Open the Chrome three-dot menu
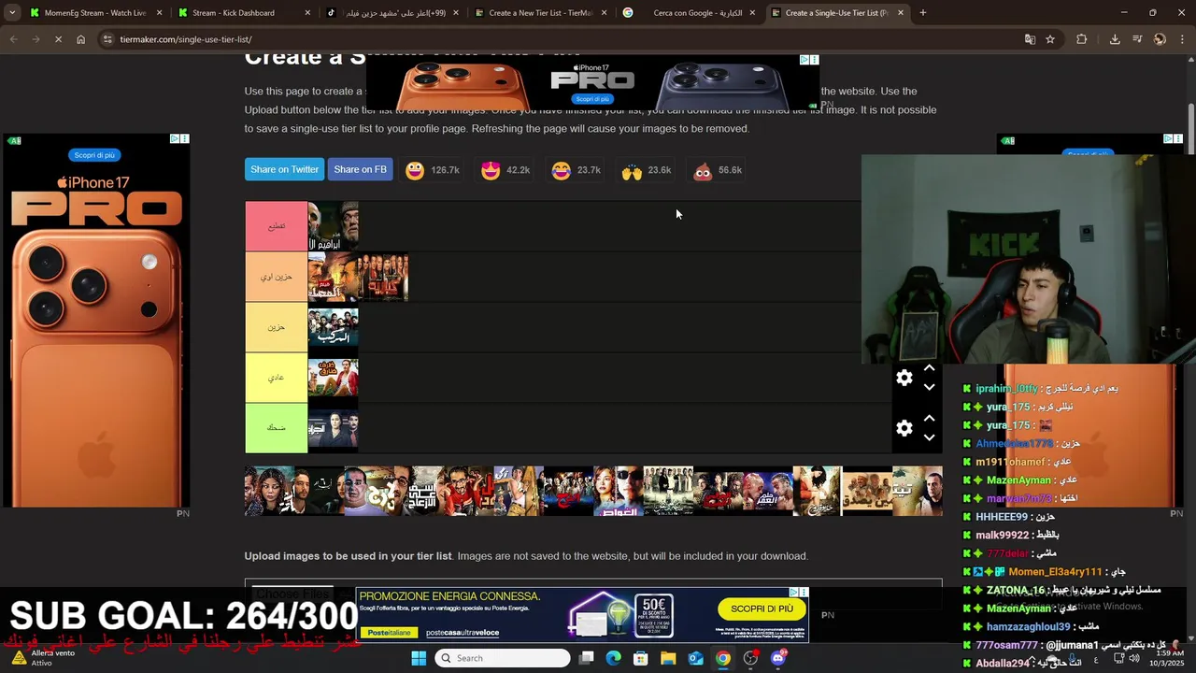Image resolution: width=1196 pixels, height=673 pixels. pyautogui.click(x=1182, y=39)
